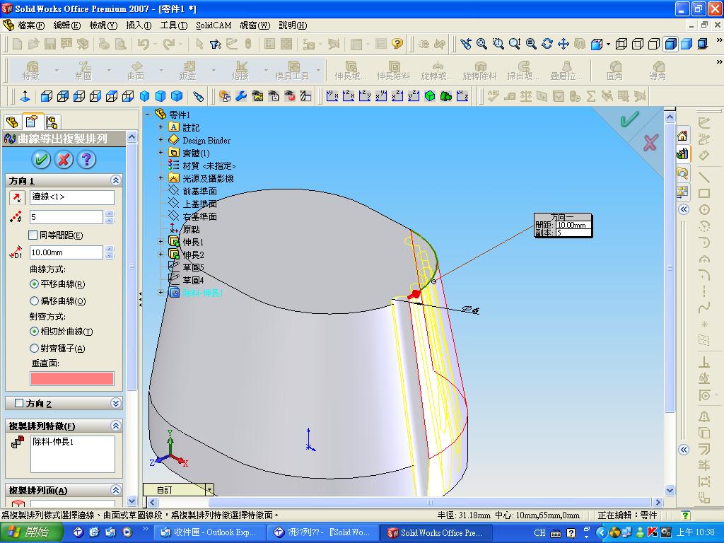This screenshot has height=543, width=724.
Task: Expand the 伸長1 feature node
Action: point(160,242)
